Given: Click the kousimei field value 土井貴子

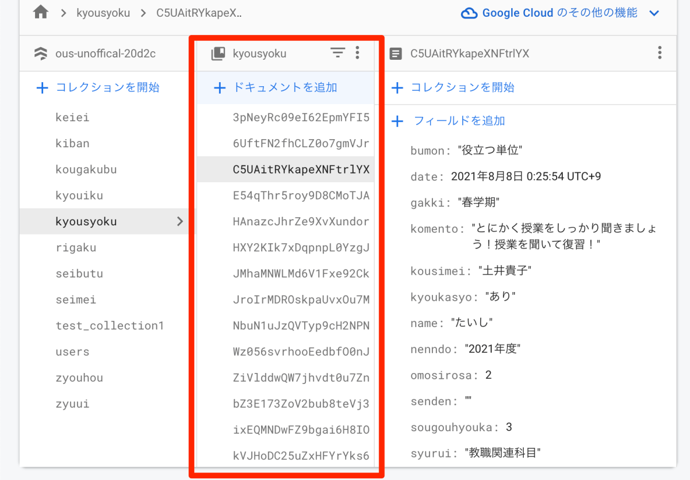Looking at the screenshot, I should 505,270.
